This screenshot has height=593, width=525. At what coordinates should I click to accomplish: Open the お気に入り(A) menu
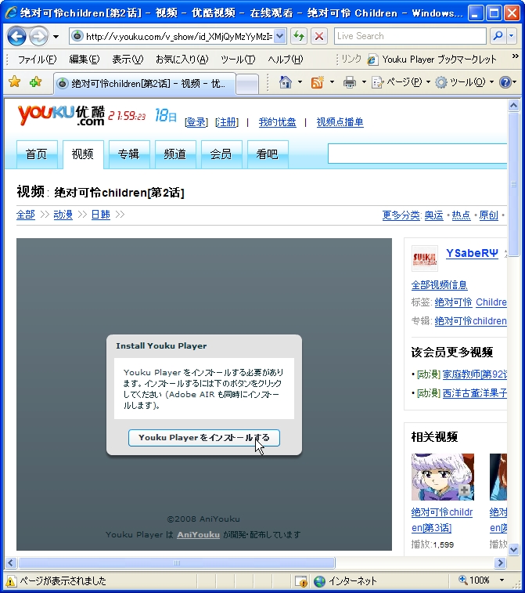click(x=182, y=60)
